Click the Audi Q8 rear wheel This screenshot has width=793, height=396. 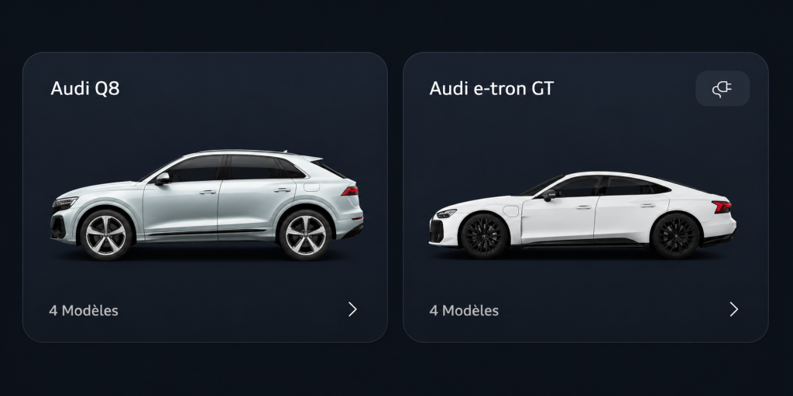pos(305,235)
